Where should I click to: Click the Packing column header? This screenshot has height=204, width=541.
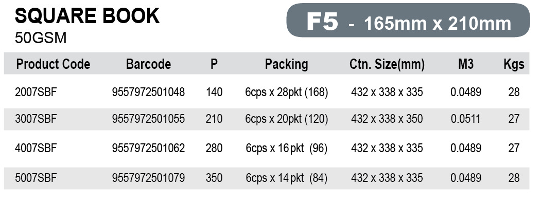286,64
